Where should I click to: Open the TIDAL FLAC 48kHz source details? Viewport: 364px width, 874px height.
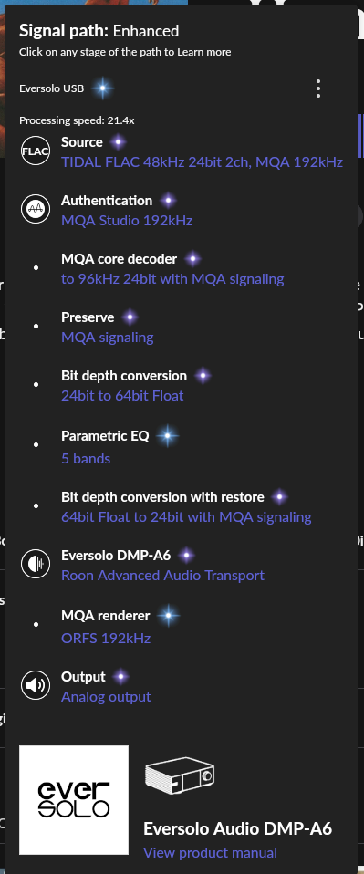[202, 162]
